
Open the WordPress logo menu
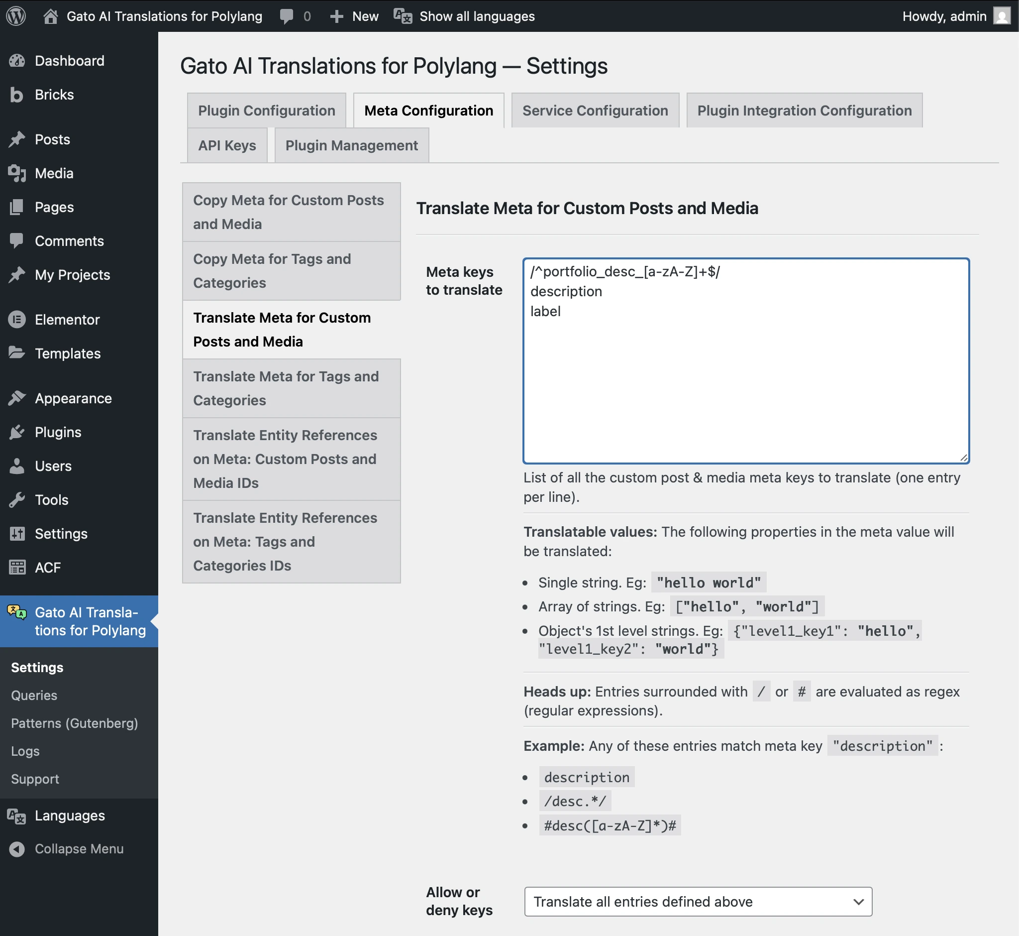15,16
